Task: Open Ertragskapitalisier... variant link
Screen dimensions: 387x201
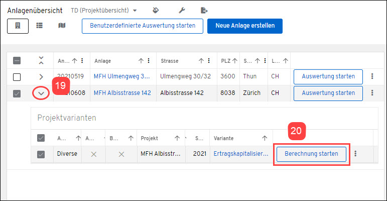Action: [241, 154]
